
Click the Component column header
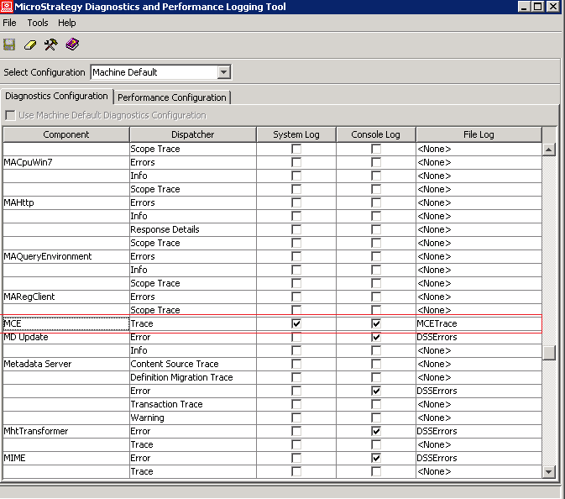pos(66,134)
